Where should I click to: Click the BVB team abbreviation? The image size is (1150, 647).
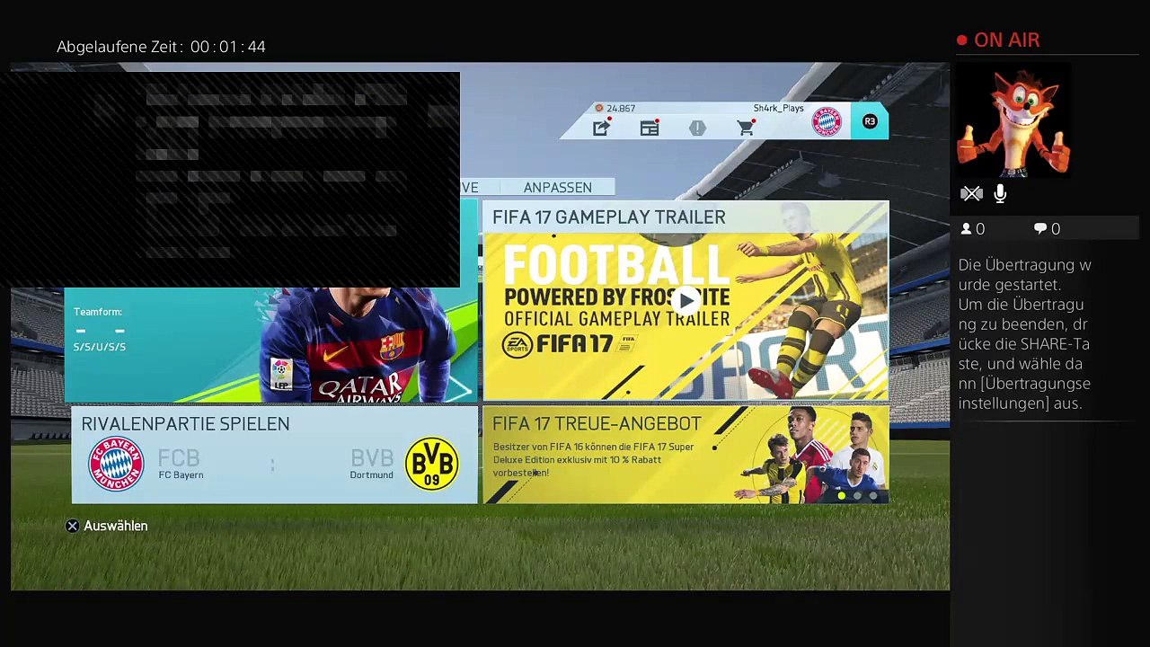click(372, 458)
